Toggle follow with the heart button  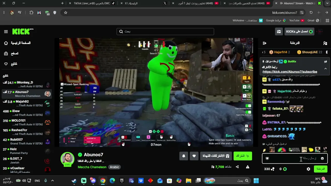pos(194,156)
